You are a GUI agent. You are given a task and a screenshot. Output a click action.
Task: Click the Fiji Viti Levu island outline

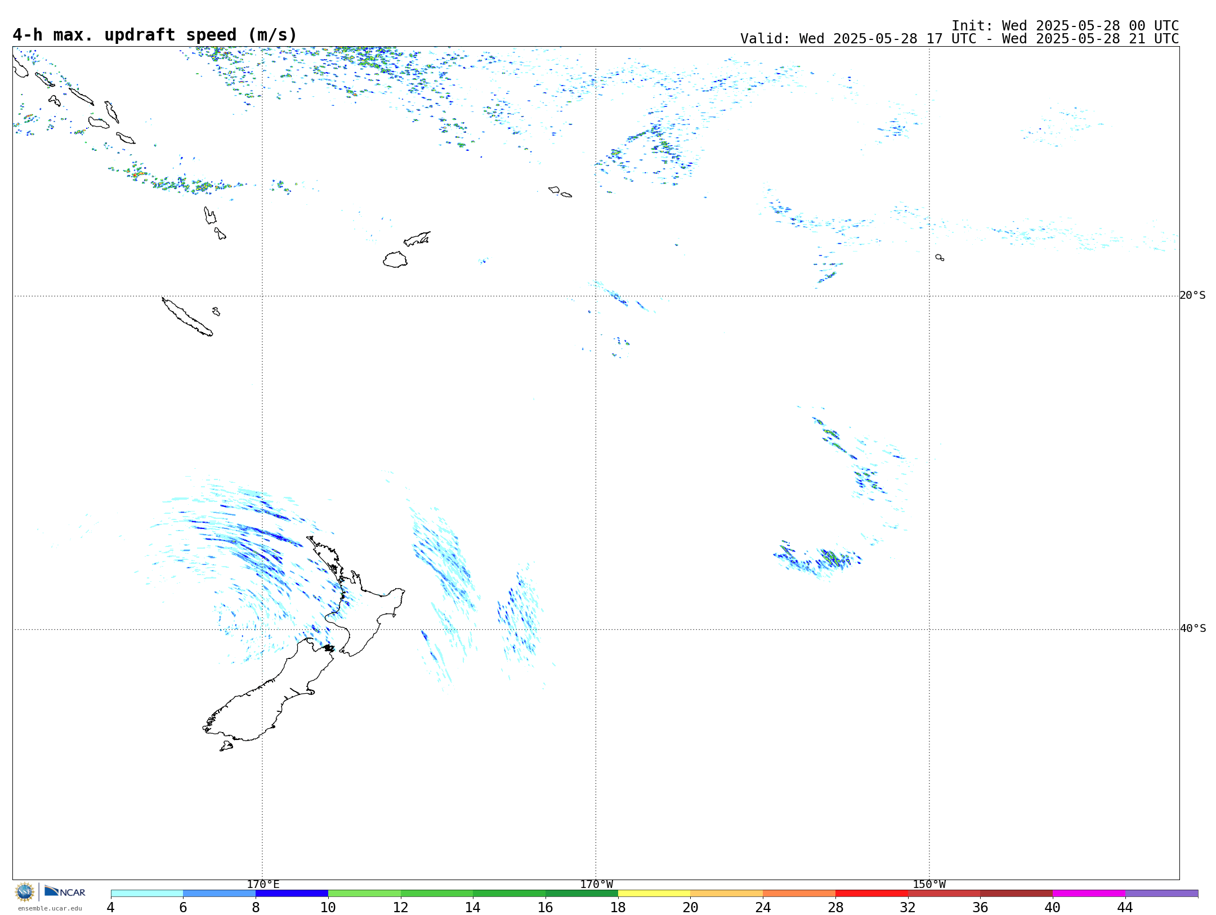click(x=396, y=259)
